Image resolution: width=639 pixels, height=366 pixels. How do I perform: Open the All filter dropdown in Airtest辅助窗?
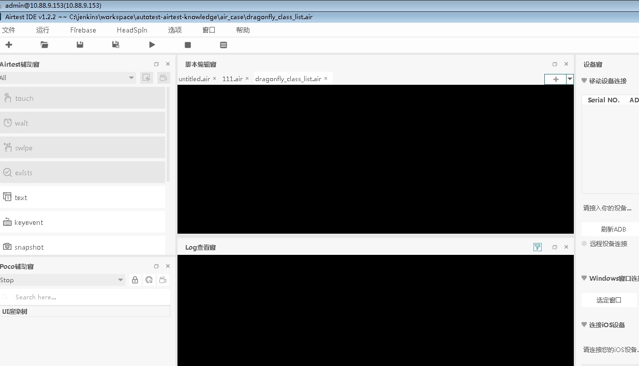[68, 78]
